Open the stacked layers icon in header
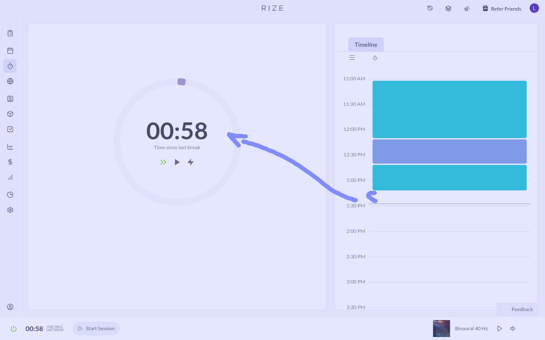Viewport: 545px width, 340px height. pos(448,8)
